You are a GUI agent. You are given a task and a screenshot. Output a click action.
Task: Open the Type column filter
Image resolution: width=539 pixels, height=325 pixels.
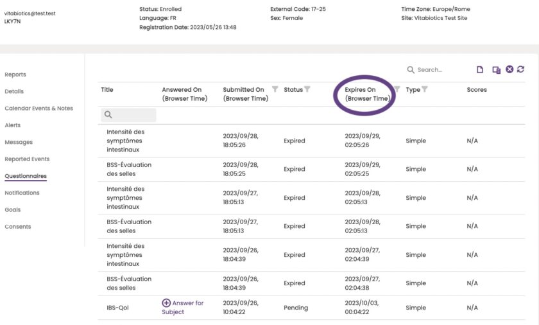(x=424, y=89)
